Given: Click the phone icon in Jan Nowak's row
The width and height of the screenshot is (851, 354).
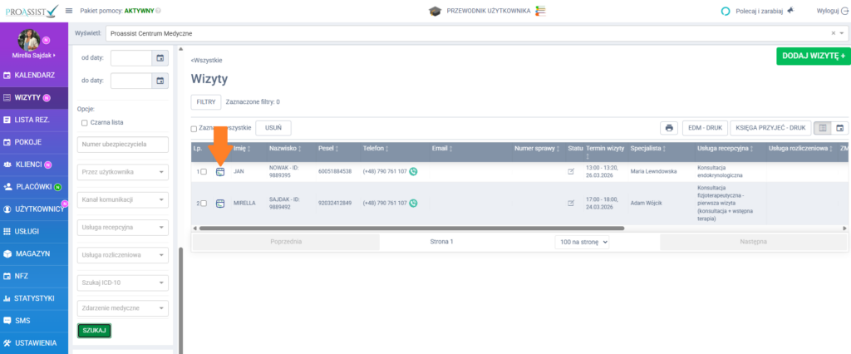Looking at the screenshot, I should tap(413, 171).
